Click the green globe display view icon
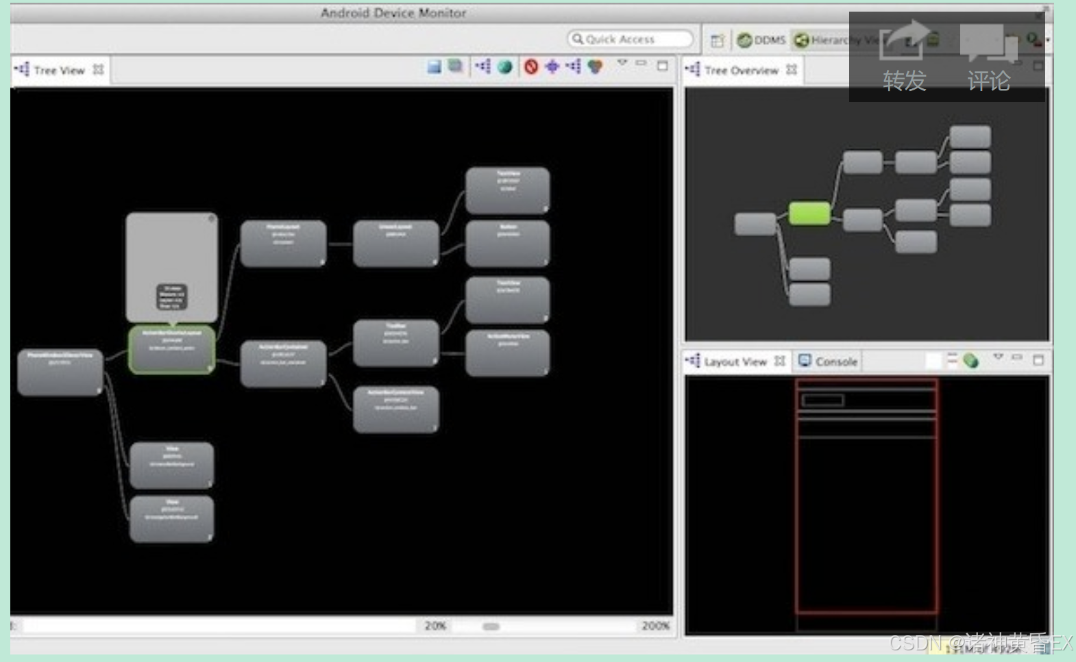 coord(505,66)
